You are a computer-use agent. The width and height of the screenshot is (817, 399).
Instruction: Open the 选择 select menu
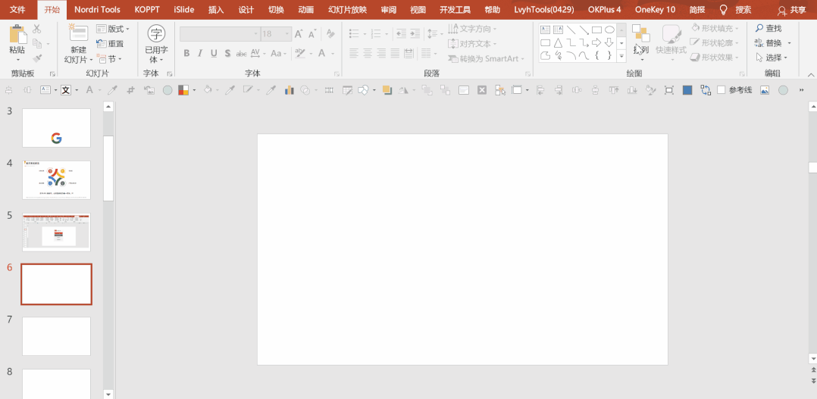click(772, 58)
